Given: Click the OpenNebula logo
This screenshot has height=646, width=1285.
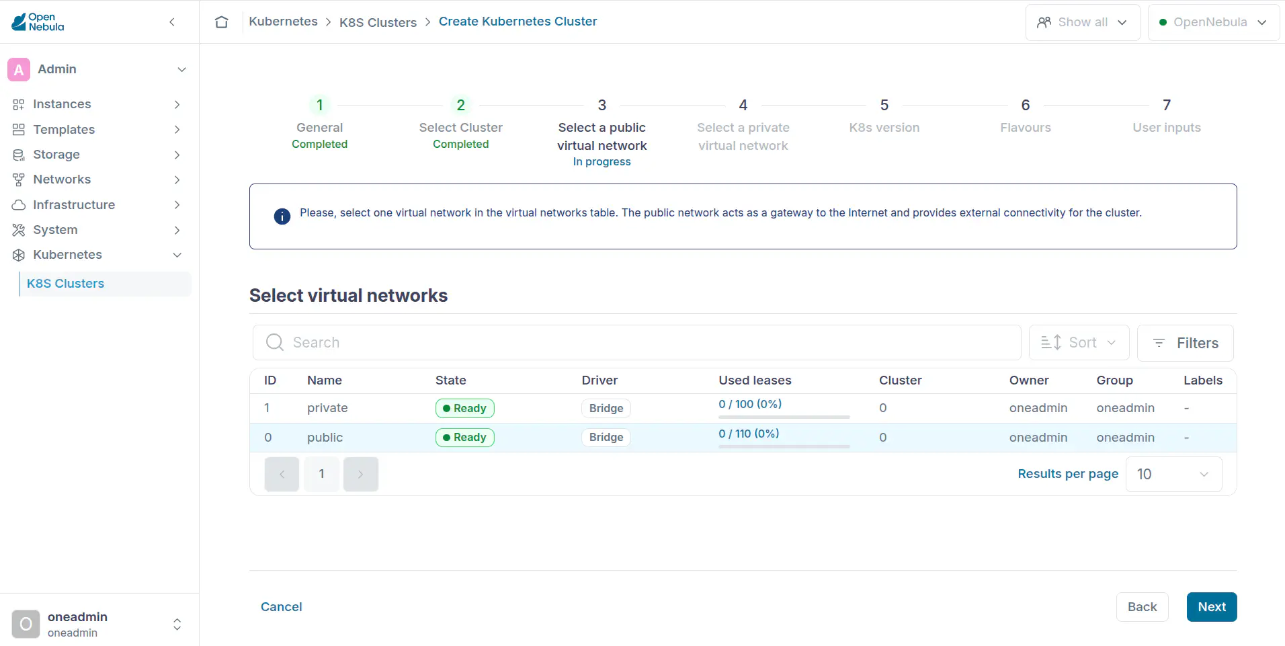Looking at the screenshot, I should tap(38, 22).
